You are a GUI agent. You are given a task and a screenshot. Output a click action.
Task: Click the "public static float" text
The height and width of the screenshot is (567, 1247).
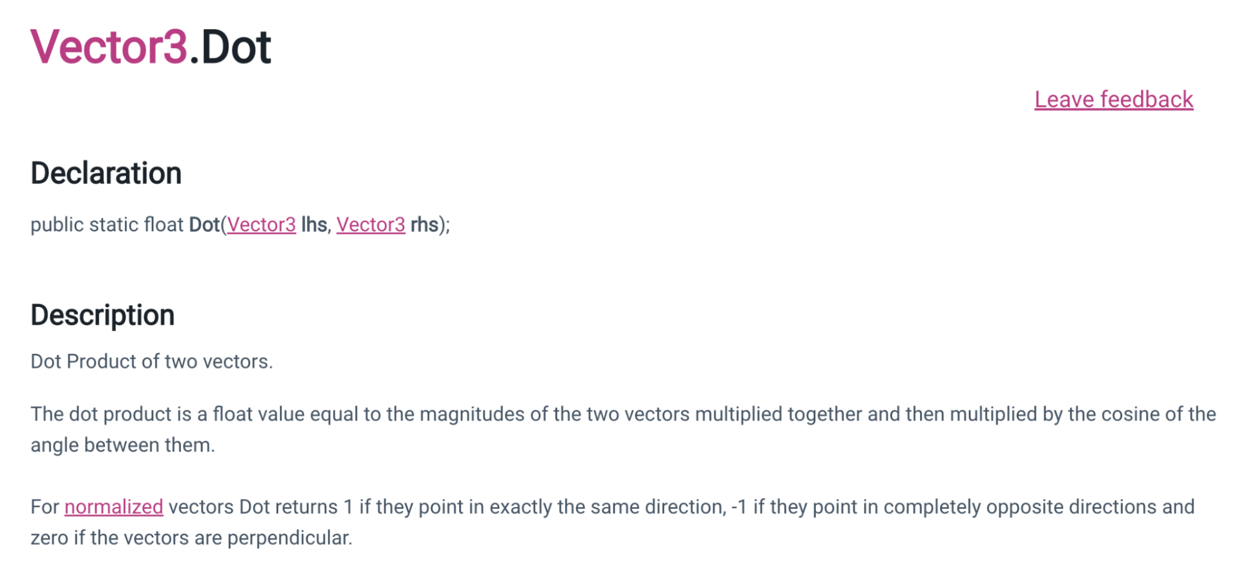(x=107, y=225)
